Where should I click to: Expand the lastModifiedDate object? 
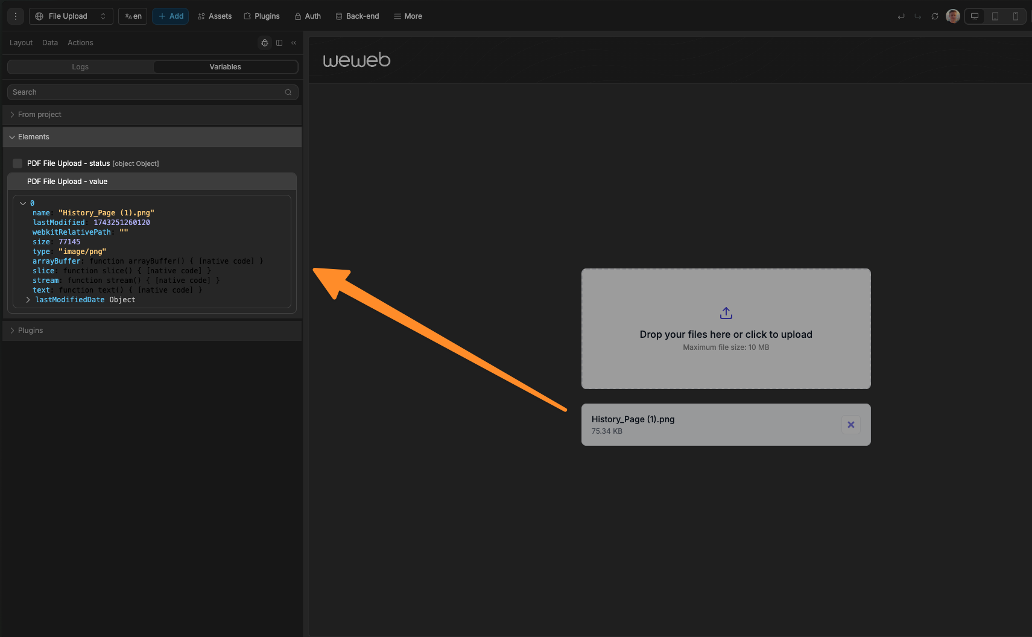(x=28, y=300)
